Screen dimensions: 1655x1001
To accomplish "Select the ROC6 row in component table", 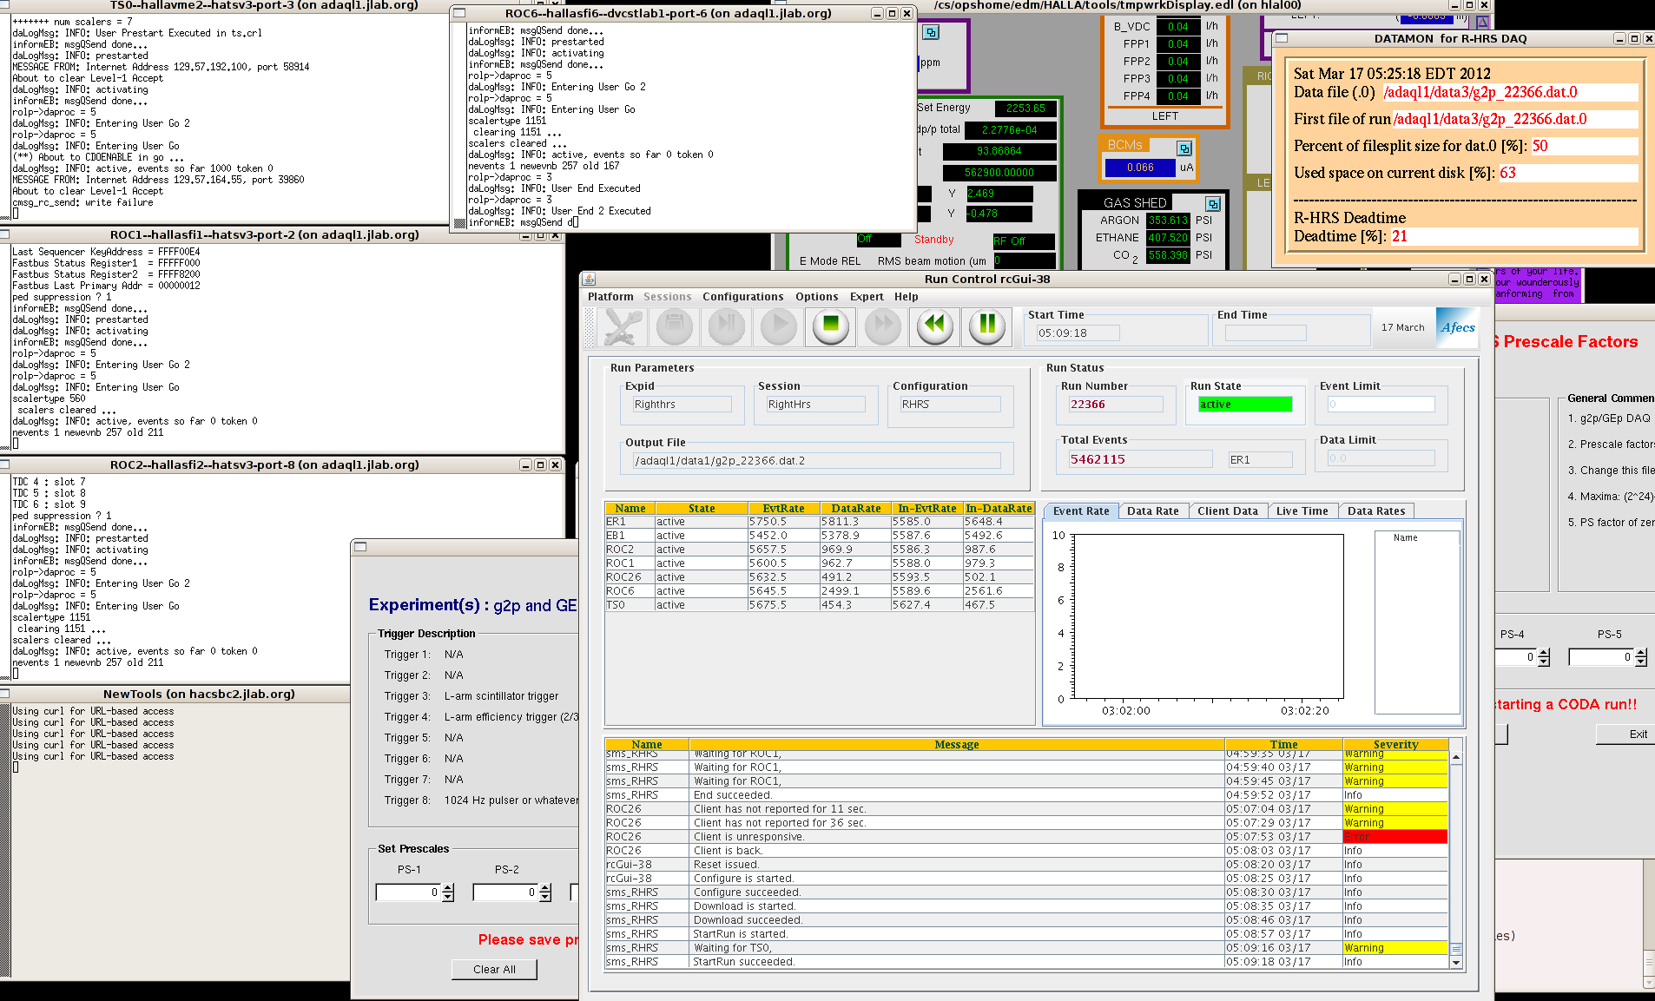I will (819, 591).
